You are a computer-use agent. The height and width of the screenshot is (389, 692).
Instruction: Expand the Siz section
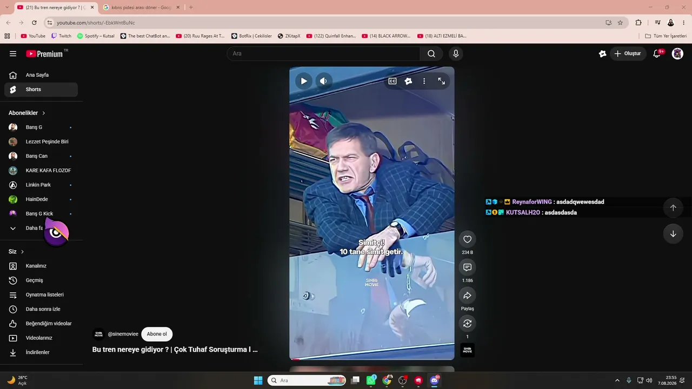(16, 252)
